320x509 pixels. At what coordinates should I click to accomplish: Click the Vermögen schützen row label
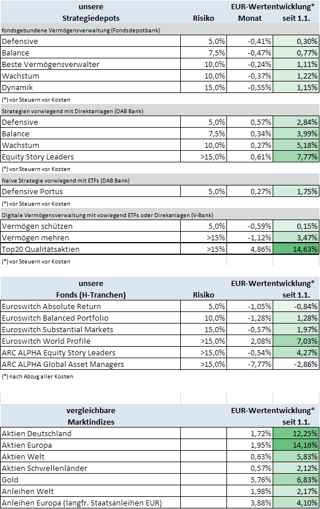pyautogui.click(x=90, y=226)
